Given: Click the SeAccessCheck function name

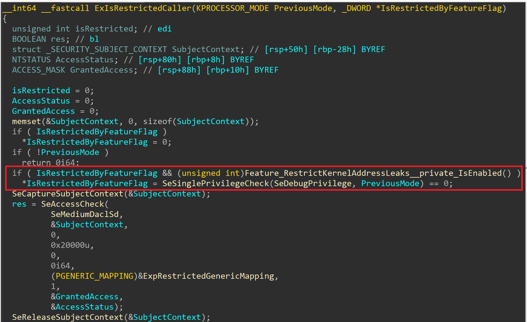Looking at the screenshot, I should coord(72,204).
